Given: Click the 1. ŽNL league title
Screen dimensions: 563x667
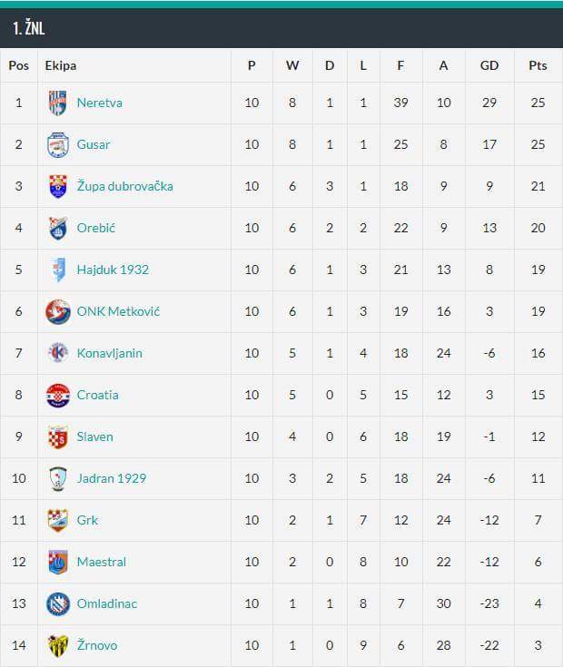Looking at the screenshot, I should 29,28.
